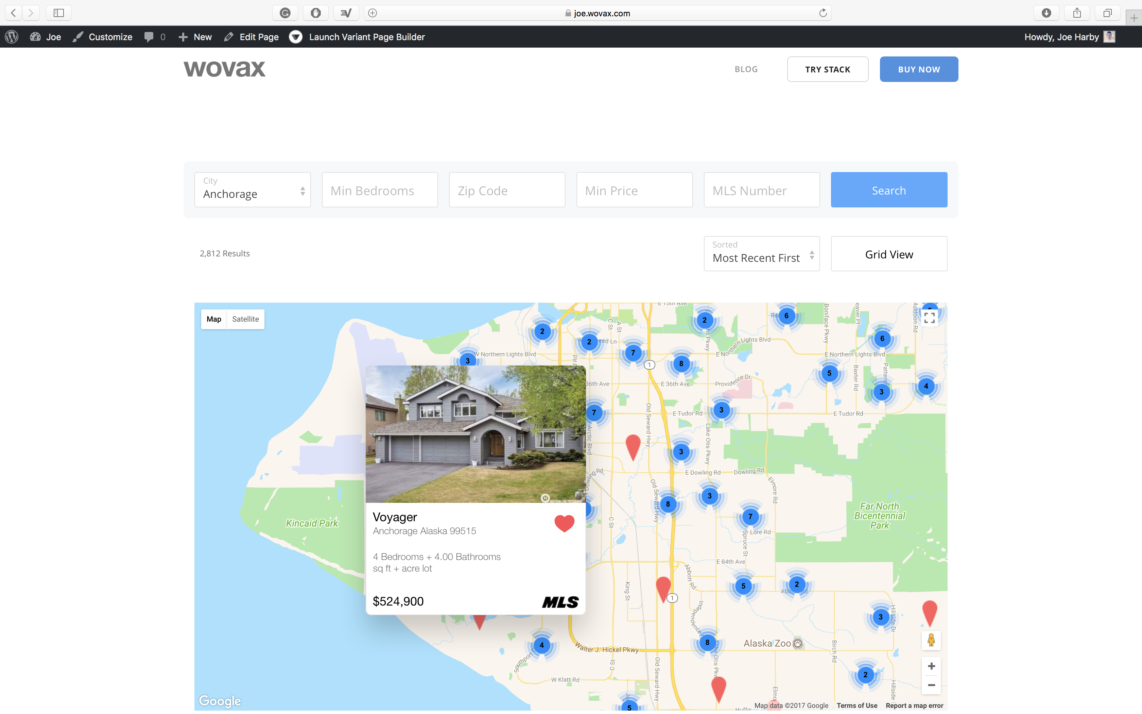
Task: Open the Safari share icon
Action: coord(1076,13)
